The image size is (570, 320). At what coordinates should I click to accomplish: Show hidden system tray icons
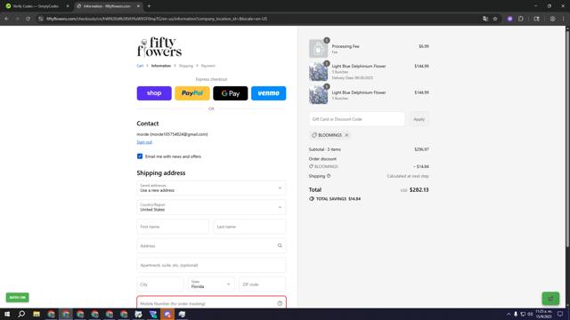pyautogui.click(x=509, y=314)
